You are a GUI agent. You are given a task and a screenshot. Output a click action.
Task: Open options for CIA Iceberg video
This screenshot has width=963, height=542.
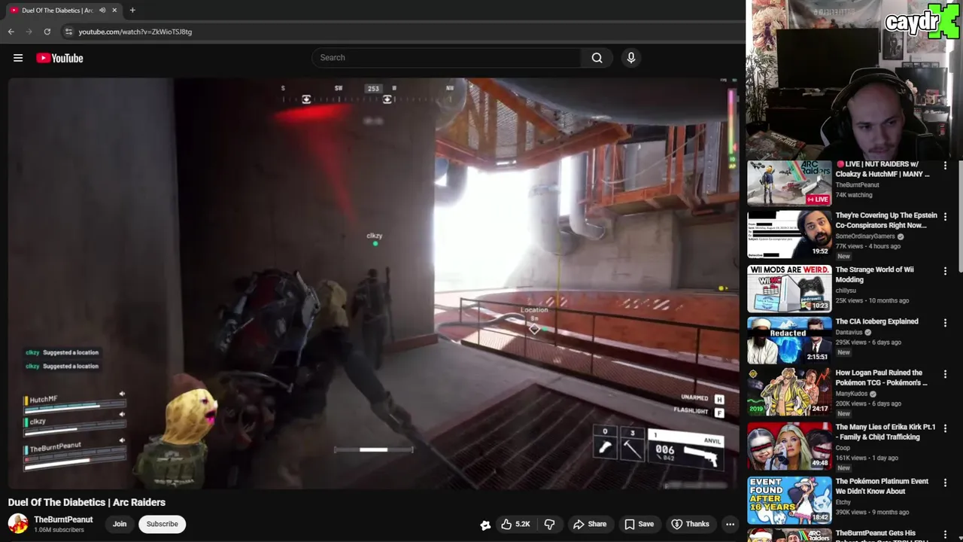[946, 322]
